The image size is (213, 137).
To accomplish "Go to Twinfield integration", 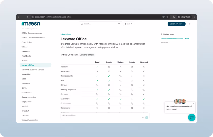I will pos(25,115).
